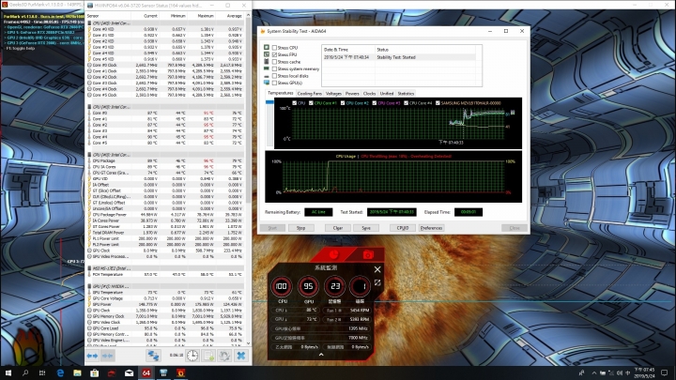676x380 pixels.
Task: Select CPU Package Power row in HWiNFO
Action: (x=166, y=215)
